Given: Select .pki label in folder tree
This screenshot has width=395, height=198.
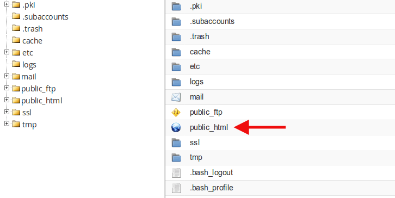Looking at the screenshot, I should [28, 5].
